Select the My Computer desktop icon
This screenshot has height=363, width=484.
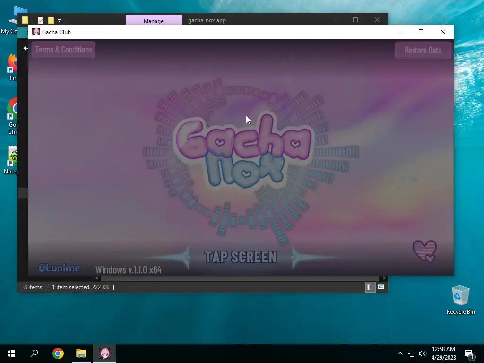(10, 20)
